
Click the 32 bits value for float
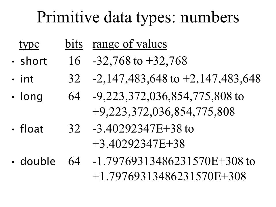pyautogui.click(x=74, y=129)
